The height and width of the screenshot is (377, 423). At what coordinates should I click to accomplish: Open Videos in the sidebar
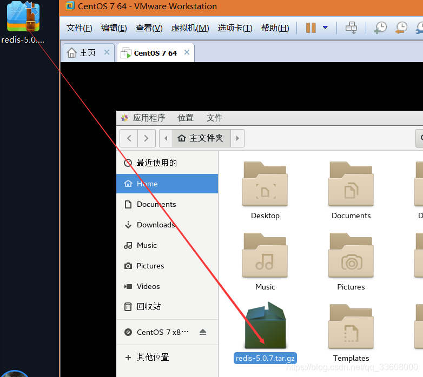(167, 286)
